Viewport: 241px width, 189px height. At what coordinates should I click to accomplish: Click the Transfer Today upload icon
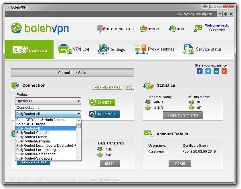coord(148,108)
